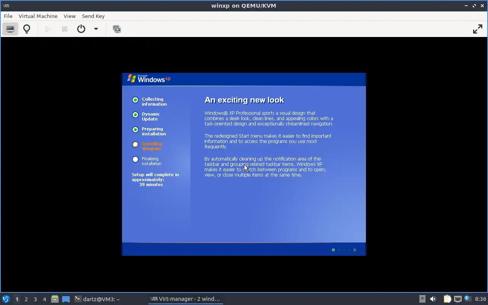Switch to workspace 1
This screenshot has width=488, height=305.
[x=17, y=299]
